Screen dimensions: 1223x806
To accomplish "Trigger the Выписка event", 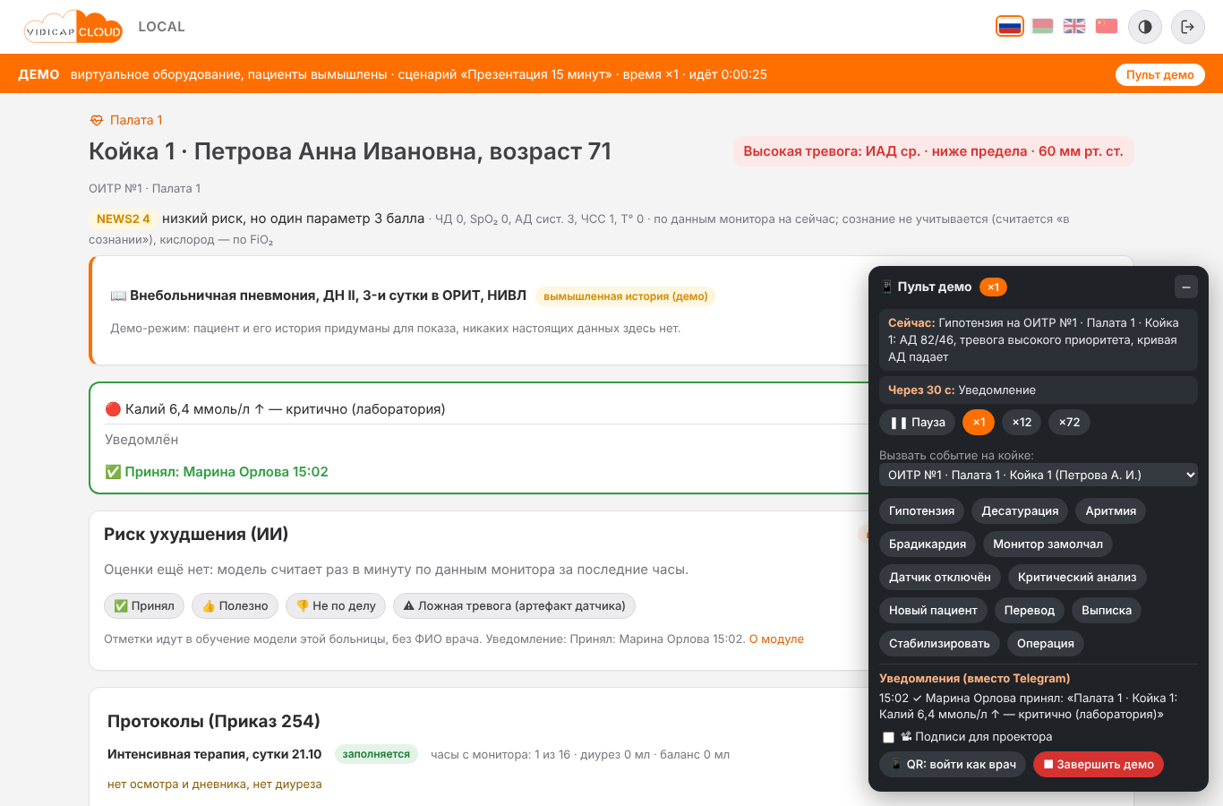I will point(1107,611).
